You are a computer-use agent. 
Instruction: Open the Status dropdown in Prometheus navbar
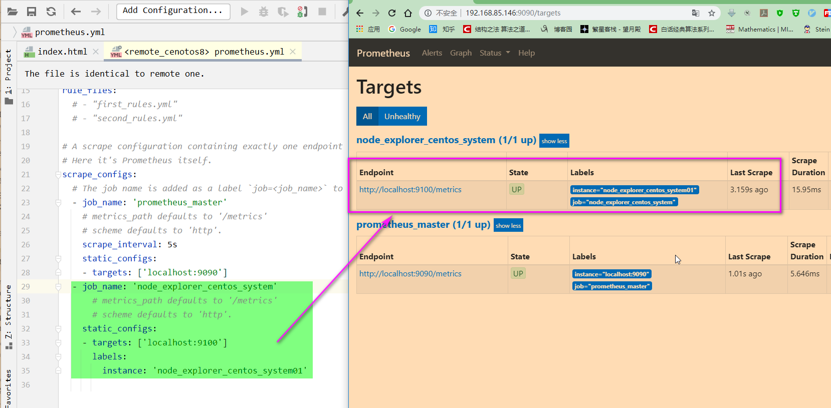pos(495,53)
